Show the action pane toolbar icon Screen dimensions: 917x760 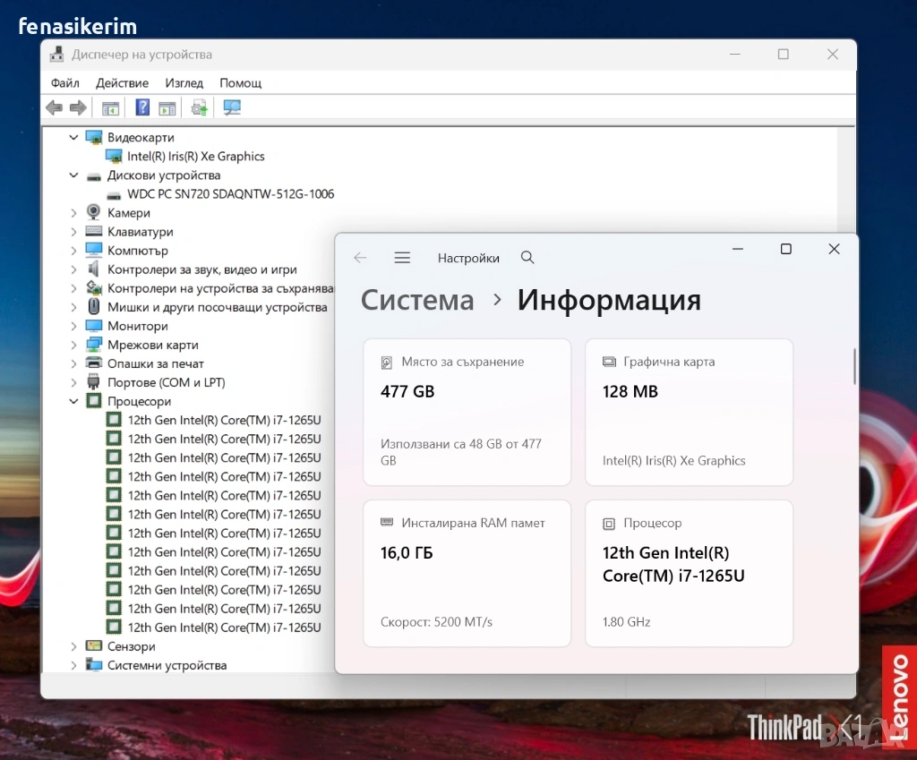(167, 107)
